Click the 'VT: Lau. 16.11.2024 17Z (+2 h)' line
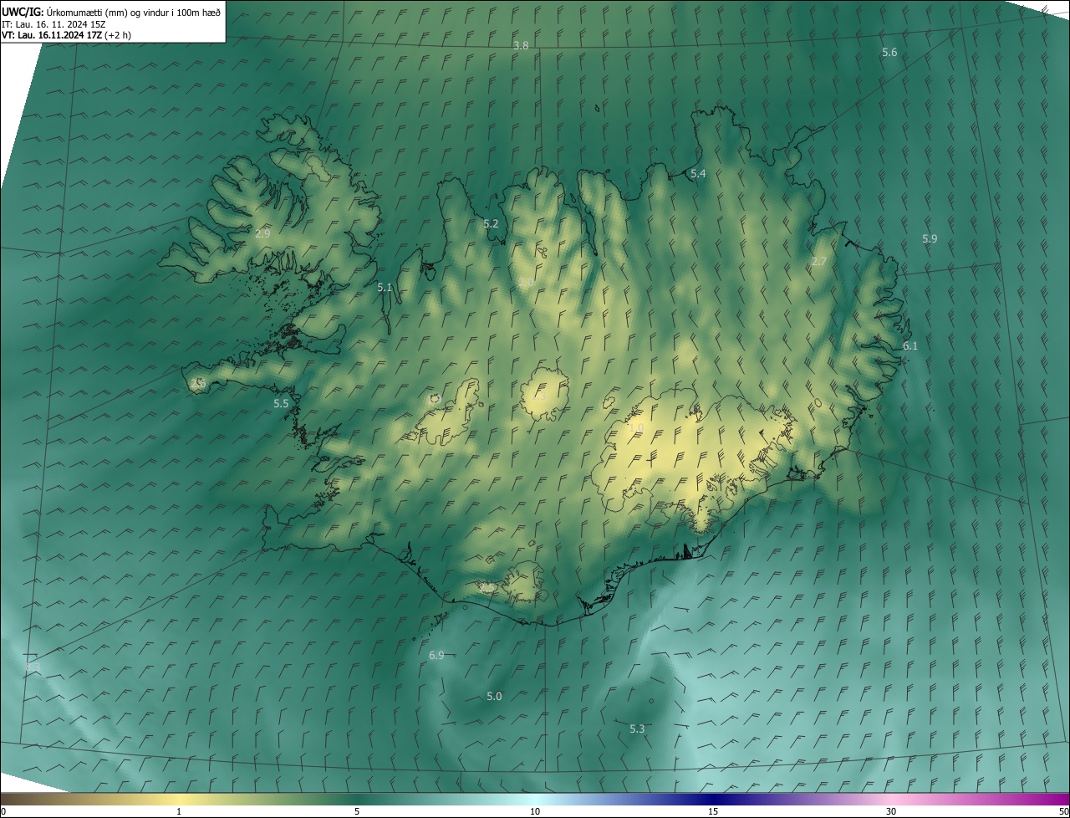This screenshot has width=1070, height=818. pos(66,35)
